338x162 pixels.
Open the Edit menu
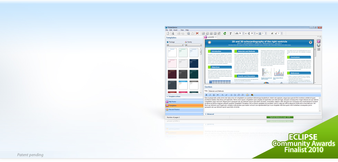(170, 30)
